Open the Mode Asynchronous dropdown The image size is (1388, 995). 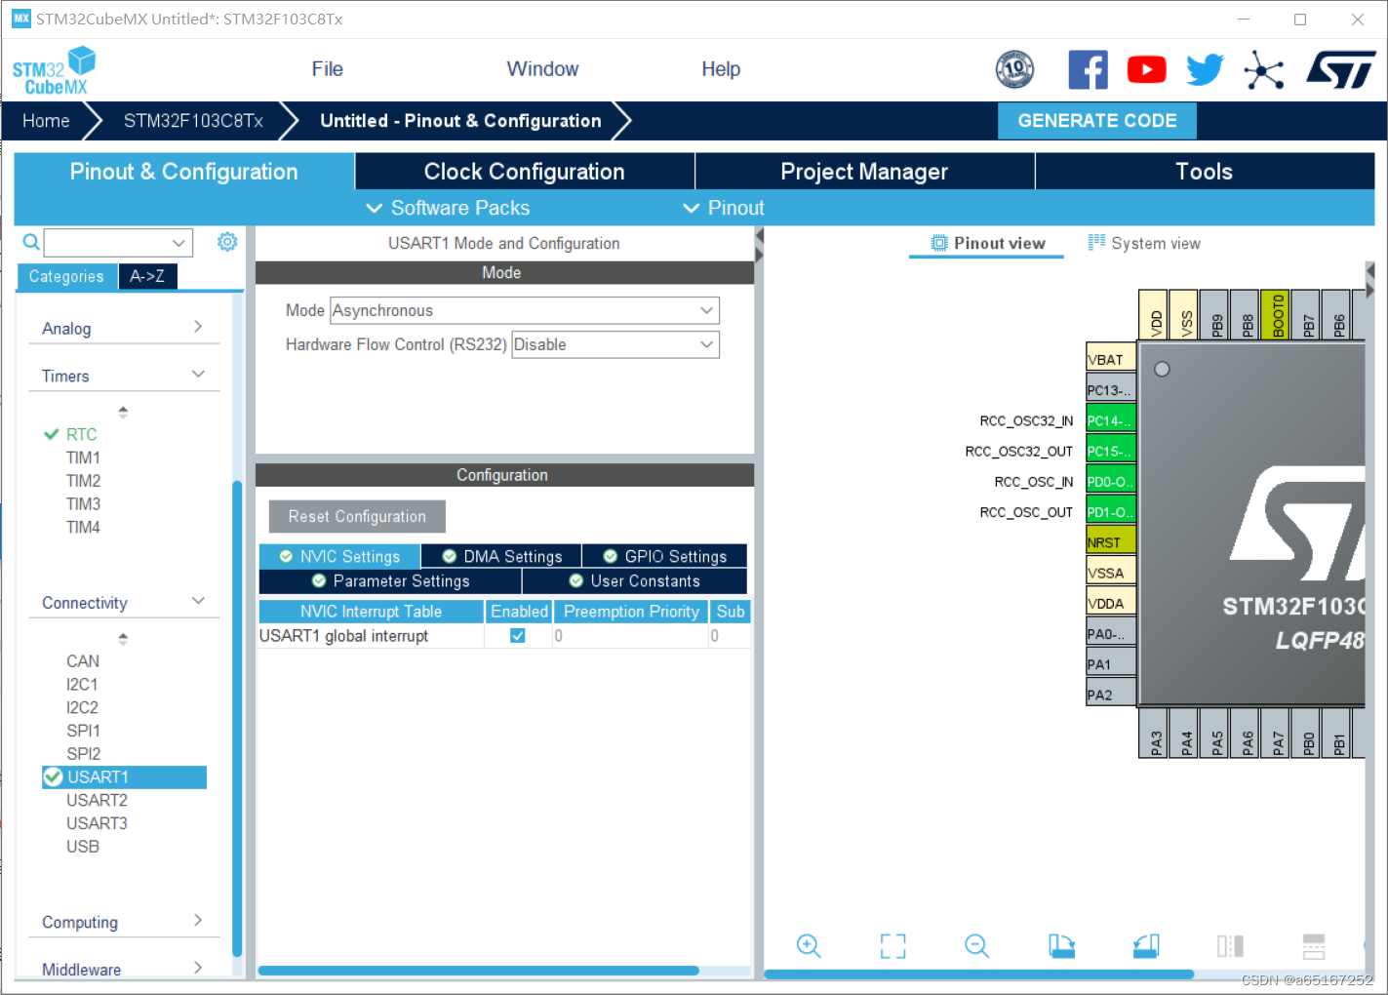[525, 310]
